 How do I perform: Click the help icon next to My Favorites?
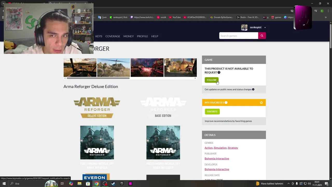pyautogui.click(x=226, y=103)
